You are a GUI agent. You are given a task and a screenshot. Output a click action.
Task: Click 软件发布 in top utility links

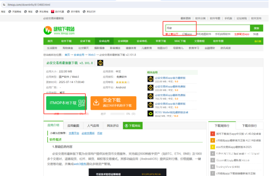tap(256, 18)
